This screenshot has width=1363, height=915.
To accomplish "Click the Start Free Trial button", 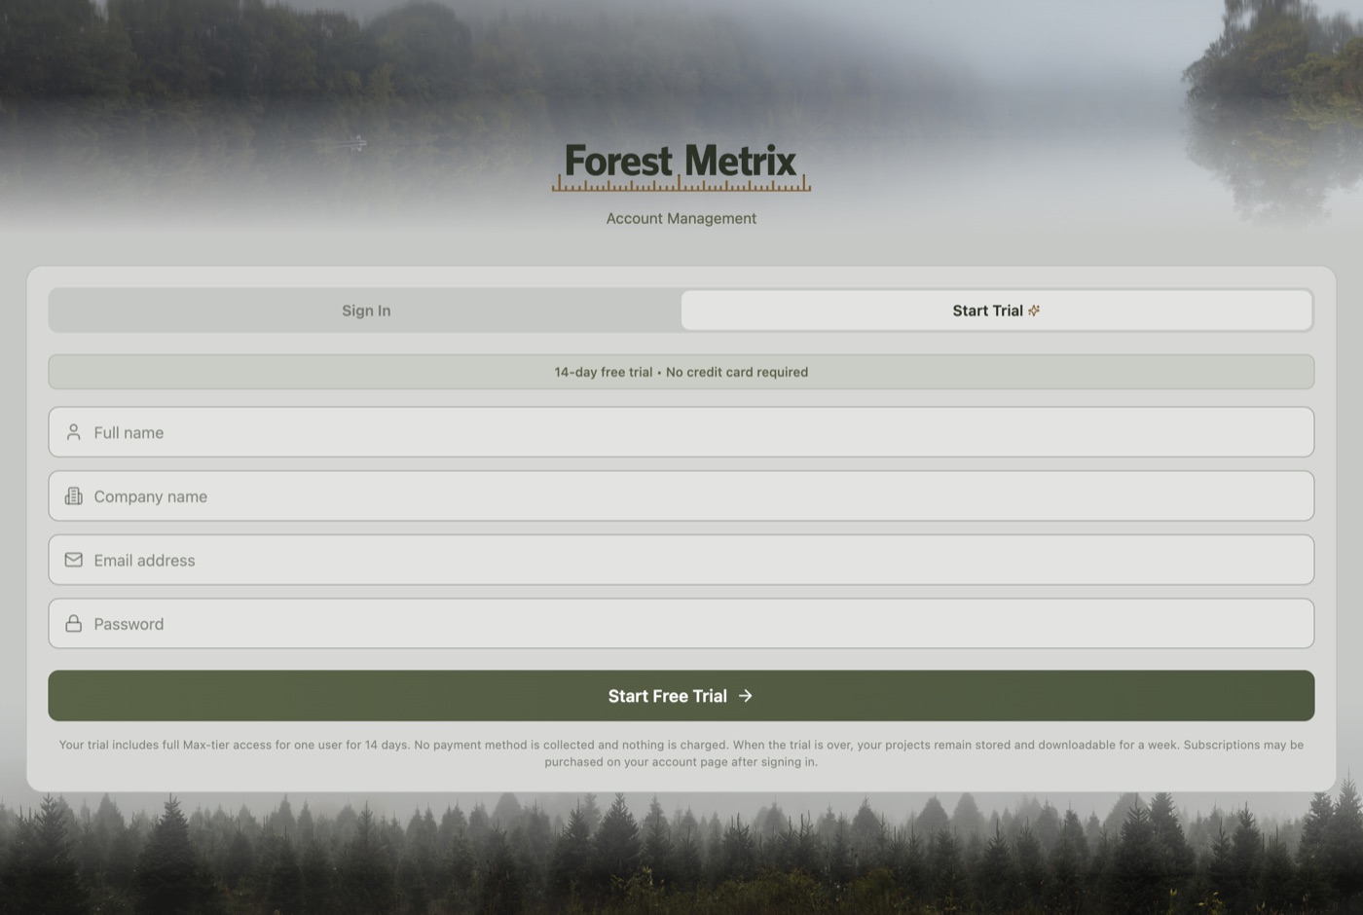I will click(681, 696).
